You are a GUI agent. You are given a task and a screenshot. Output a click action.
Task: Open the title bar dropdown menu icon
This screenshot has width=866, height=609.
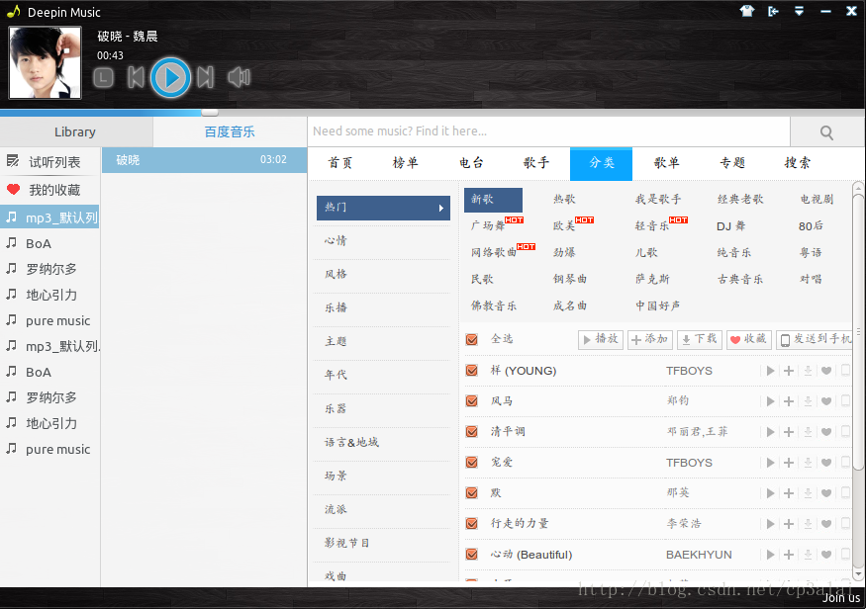[x=799, y=11]
